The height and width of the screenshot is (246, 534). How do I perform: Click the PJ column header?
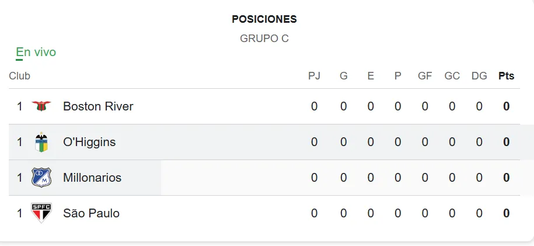tap(314, 76)
